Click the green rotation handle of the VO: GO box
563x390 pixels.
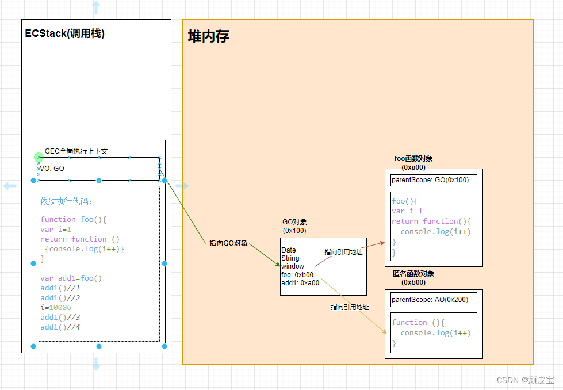click(x=39, y=157)
